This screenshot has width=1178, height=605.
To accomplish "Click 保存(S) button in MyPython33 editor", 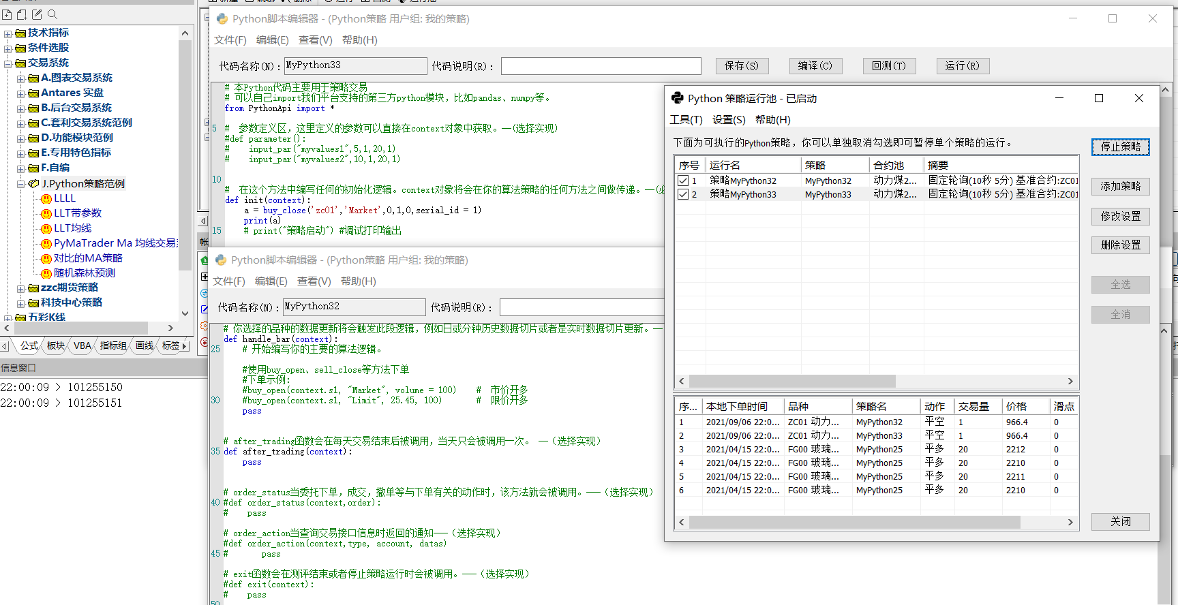I will 742,66.
